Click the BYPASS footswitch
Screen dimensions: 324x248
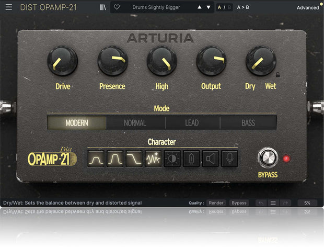(x=268, y=158)
